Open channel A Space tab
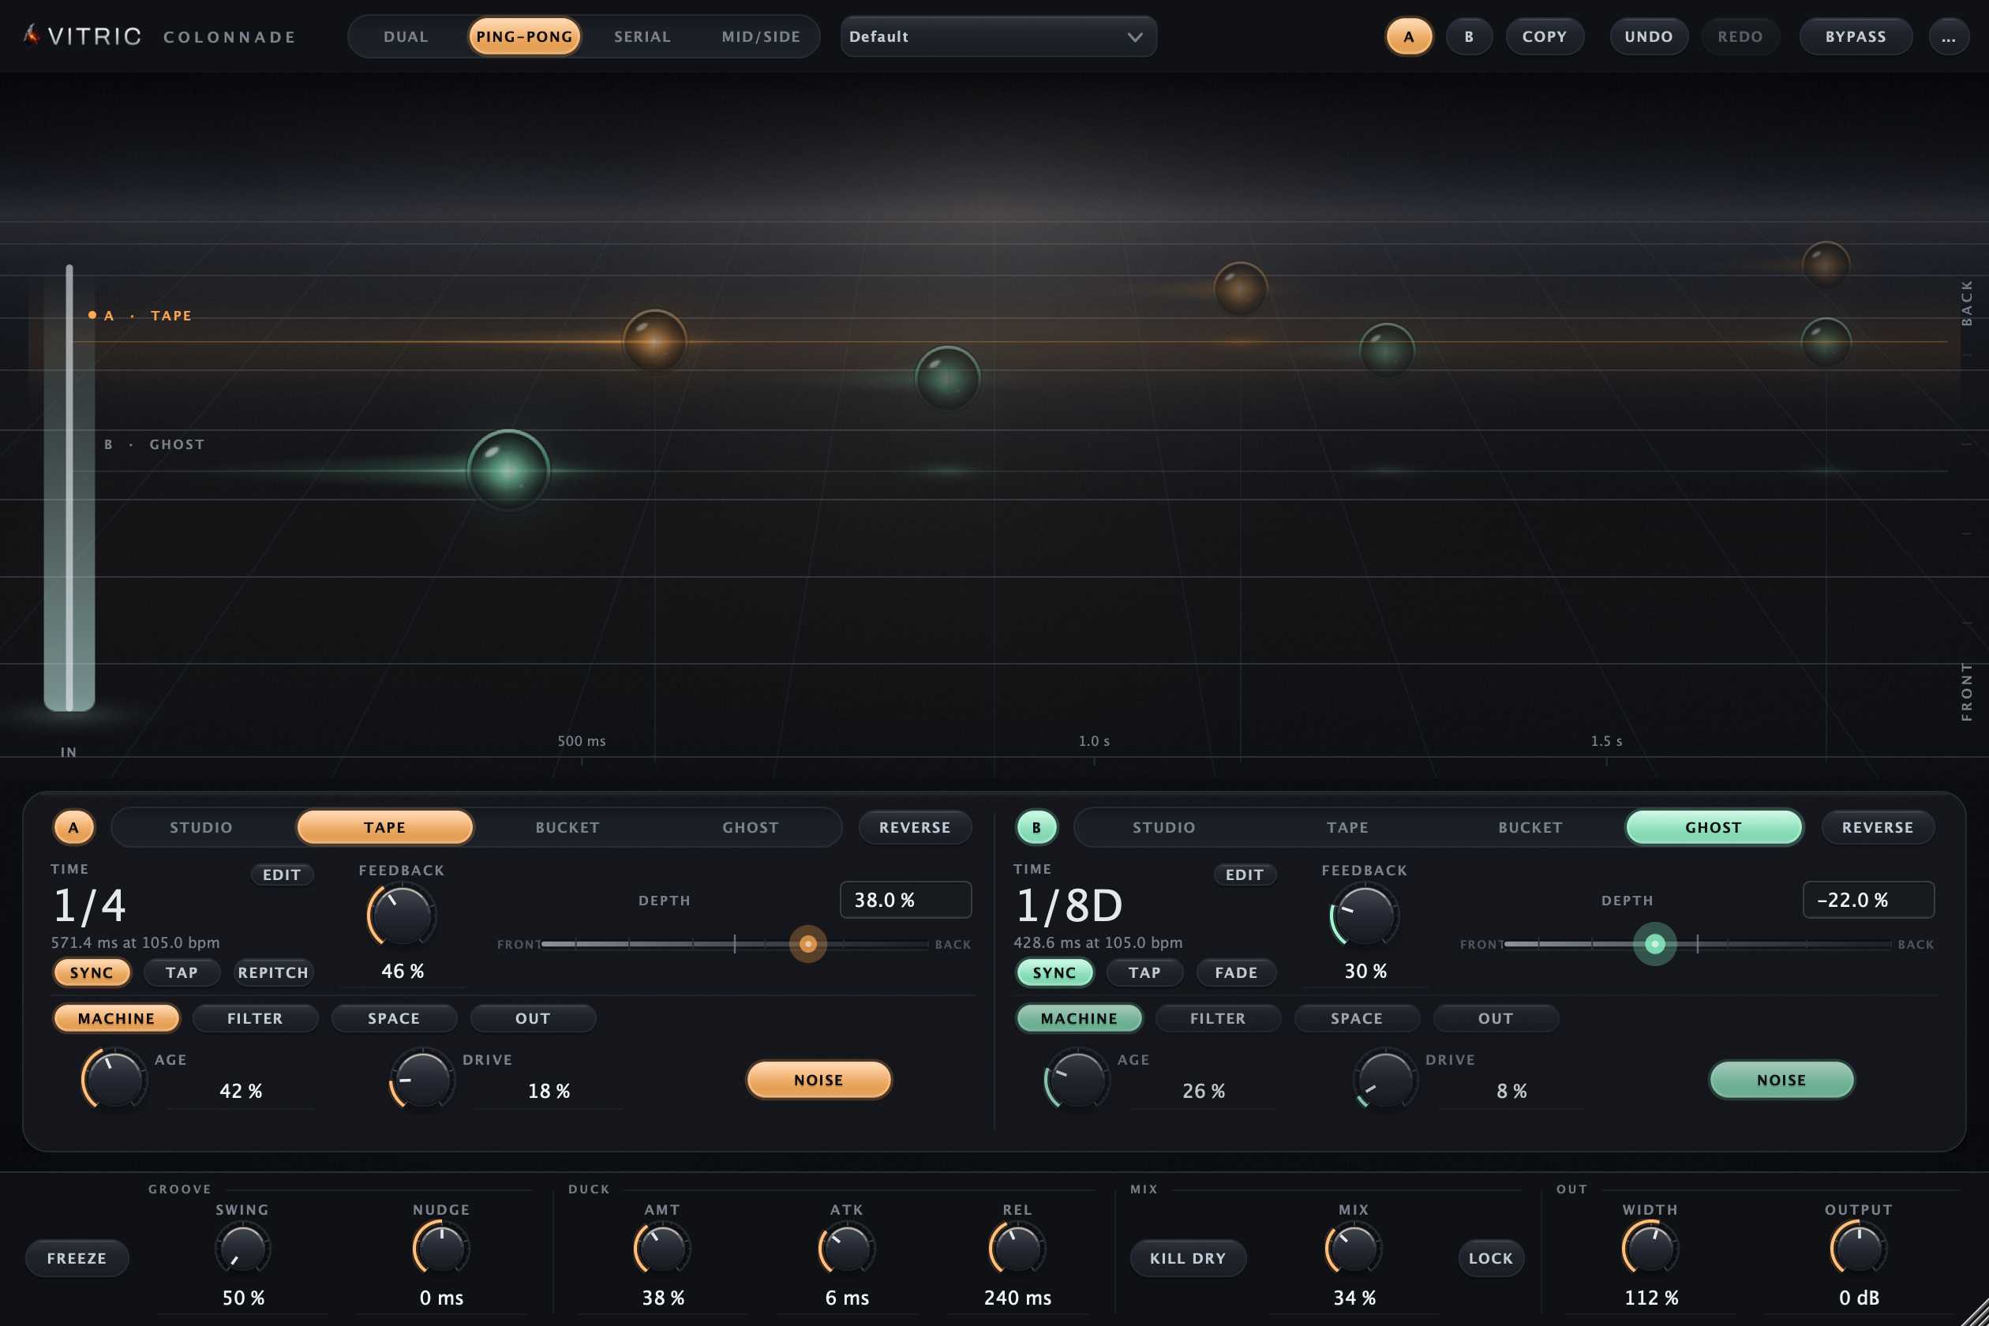The image size is (1989, 1326). (x=394, y=1018)
